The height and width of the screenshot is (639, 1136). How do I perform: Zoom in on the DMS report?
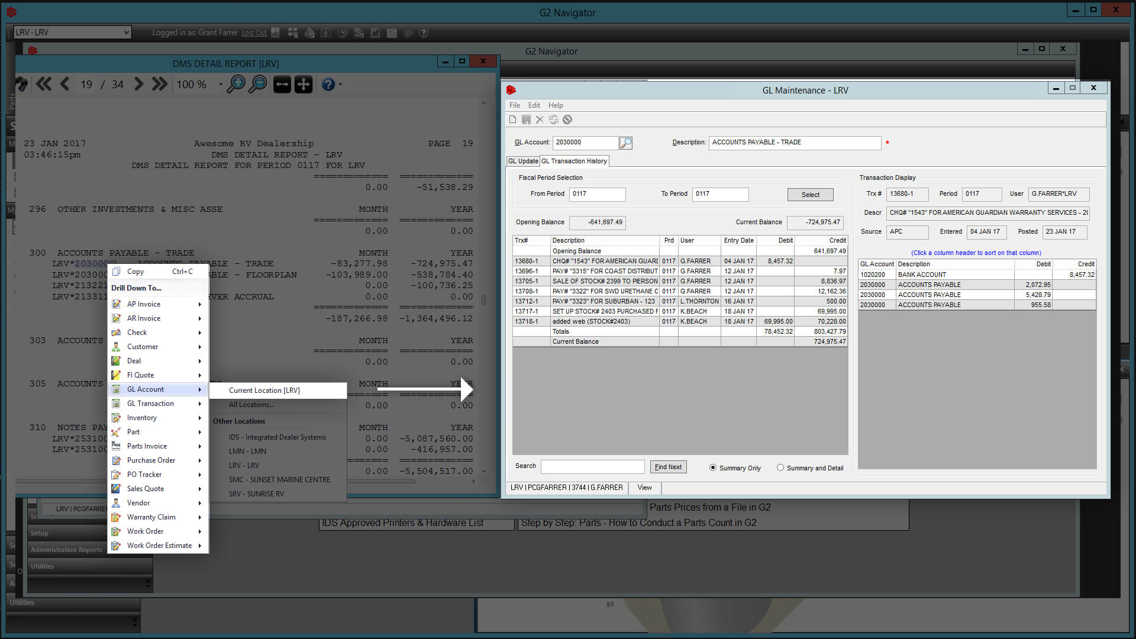click(x=235, y=84)
